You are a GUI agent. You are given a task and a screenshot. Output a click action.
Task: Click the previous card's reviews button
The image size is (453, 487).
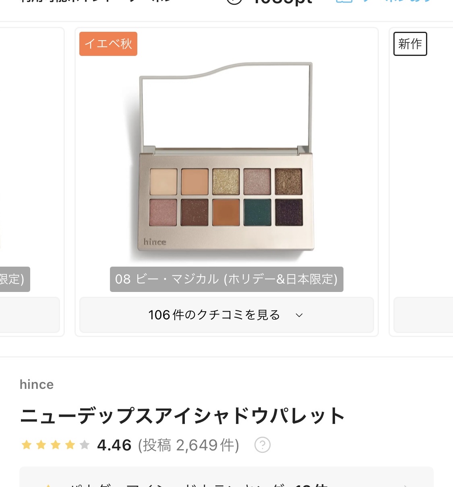coord(29,315)
